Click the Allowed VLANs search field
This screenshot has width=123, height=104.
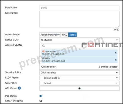(79, 46)
